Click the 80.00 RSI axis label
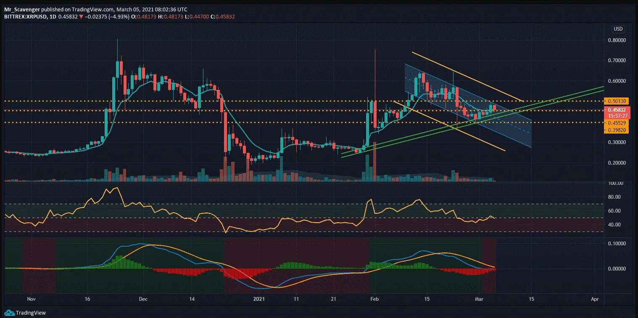The image size is (638, 318). tap(614, 197)
